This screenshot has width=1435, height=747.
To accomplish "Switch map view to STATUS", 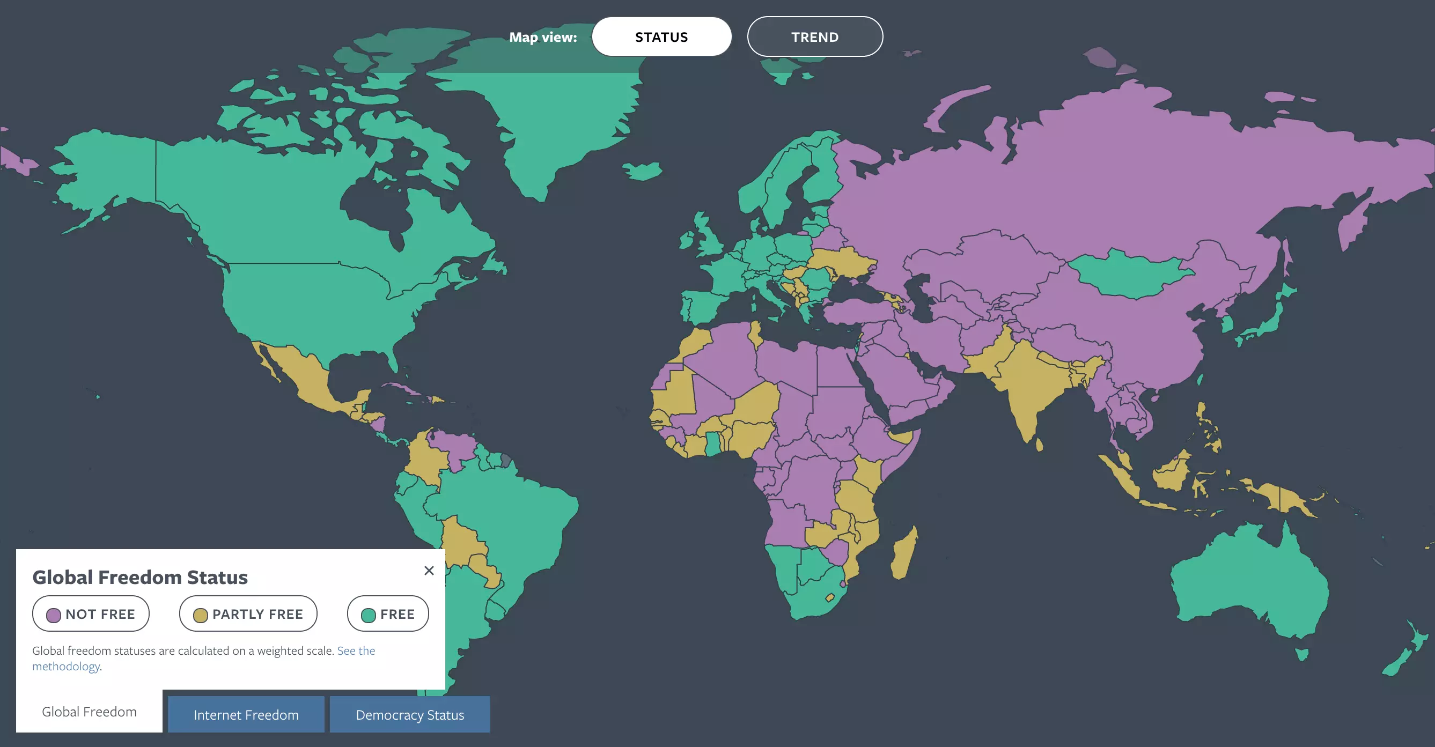I will (x=661, y=37).
